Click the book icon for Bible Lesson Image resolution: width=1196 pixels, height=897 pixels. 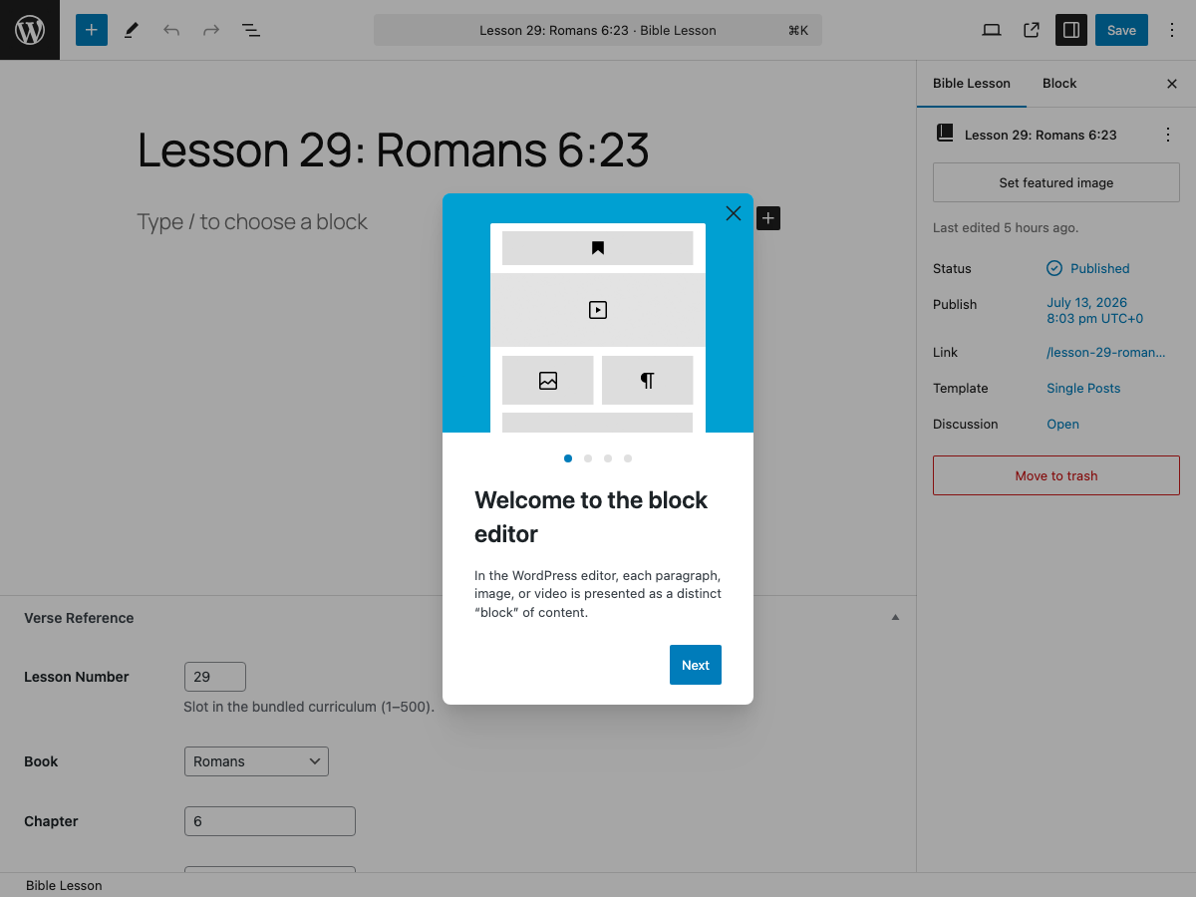pos(945,134)
